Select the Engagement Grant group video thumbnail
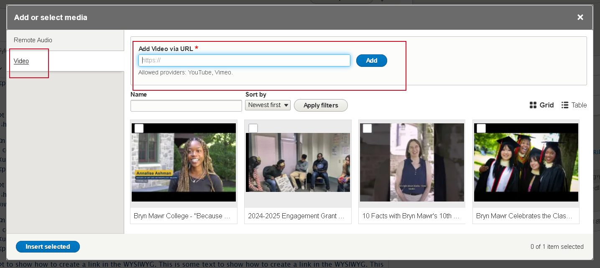The height and width of the screenshot is (268, 600). pos(298,162)
